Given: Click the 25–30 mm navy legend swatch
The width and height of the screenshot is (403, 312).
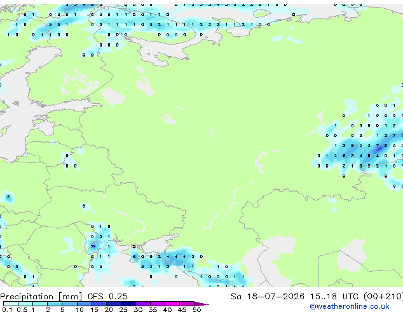Looking at the screenshot, I should pyautogui.click(x=128, y=304).
